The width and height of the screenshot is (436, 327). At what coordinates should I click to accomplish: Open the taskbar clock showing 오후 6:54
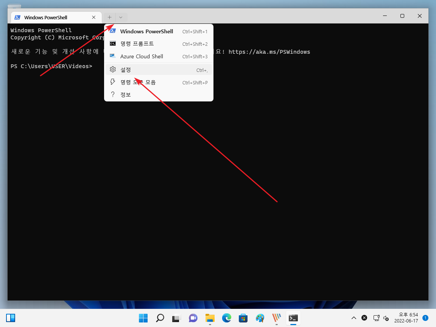(406, 318)
